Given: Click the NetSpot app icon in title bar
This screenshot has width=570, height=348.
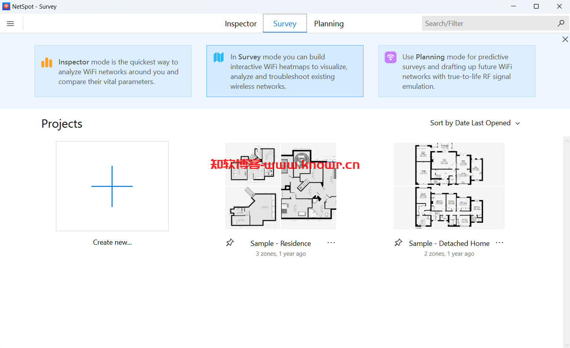Looking at the screenshot, I should pos(6,6).
